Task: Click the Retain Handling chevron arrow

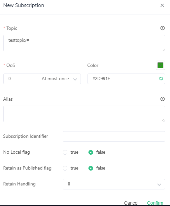Action: click(x=159, y=184)
